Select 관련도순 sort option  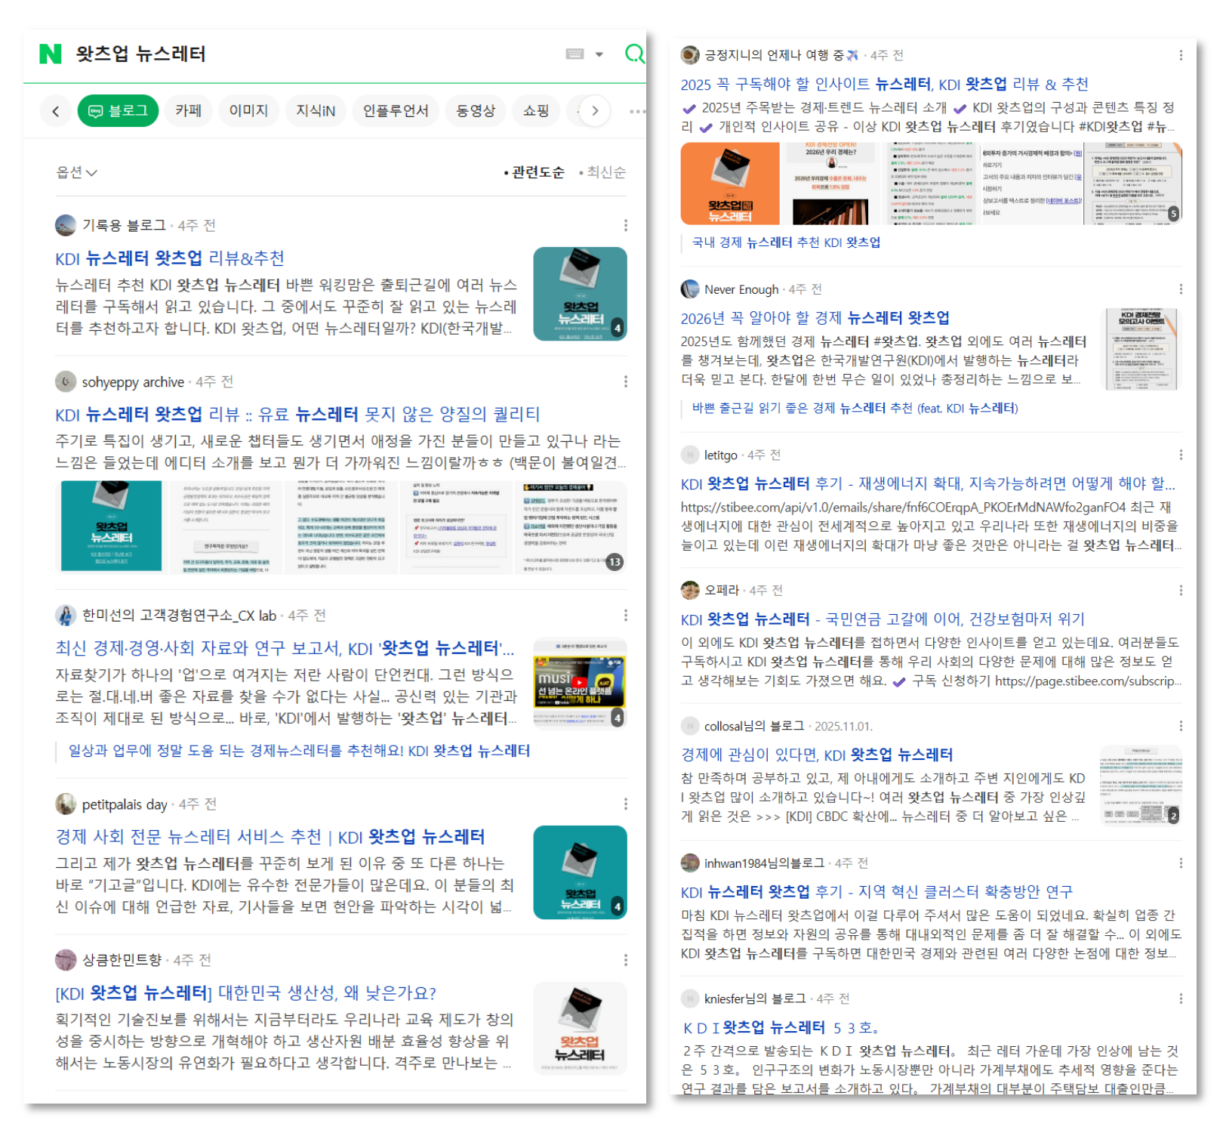[537, 172]
